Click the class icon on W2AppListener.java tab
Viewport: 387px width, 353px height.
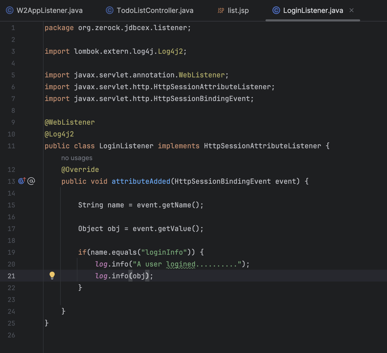click(x=10, y=10)
